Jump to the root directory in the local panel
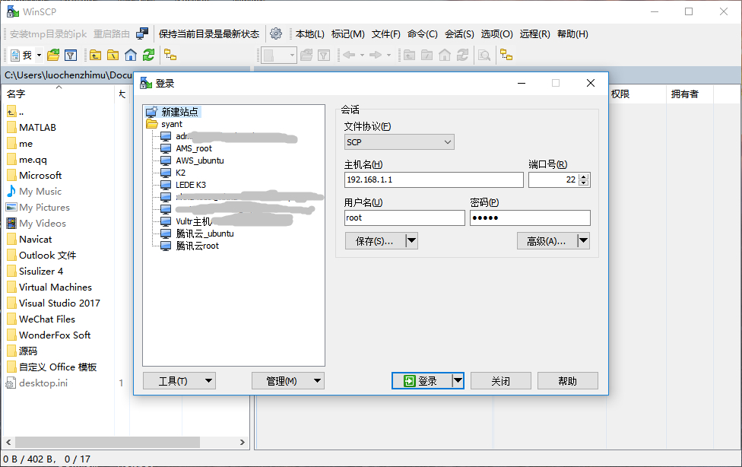This screenshot has height=467, width=742. point(113,56)
